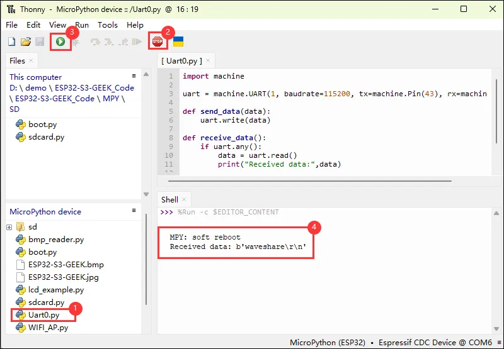The width and height of the screenshot is (504, 349).
Task: Close the Uart0.py editor tab
Action: point(208,61)
